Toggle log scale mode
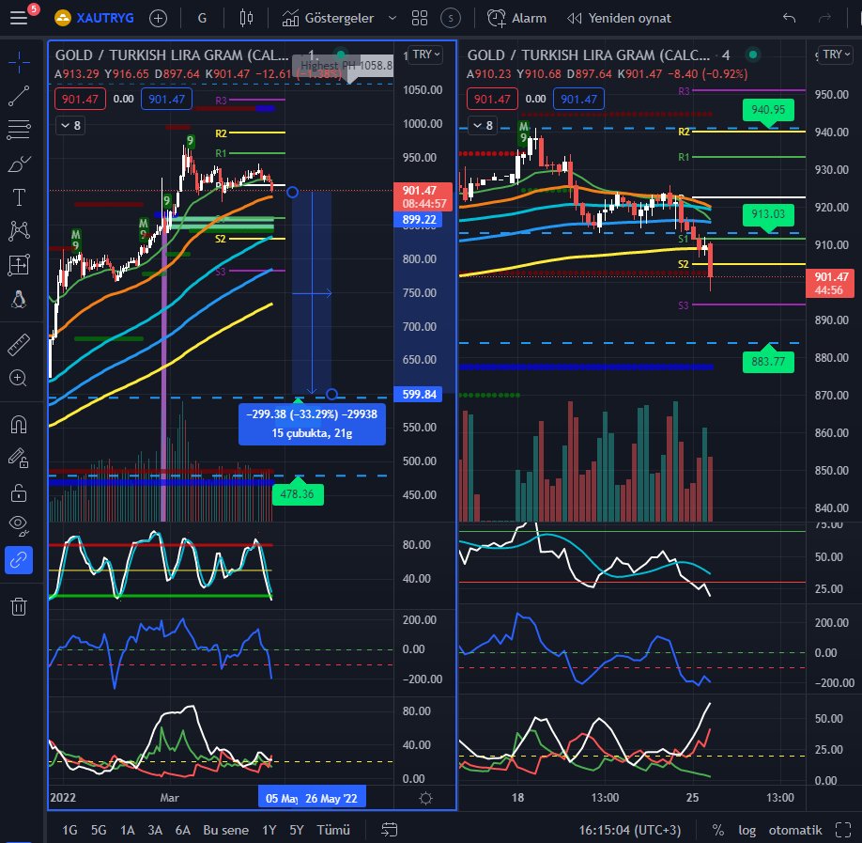The width and height of the screenshot is (862, 843). point(747,830)
